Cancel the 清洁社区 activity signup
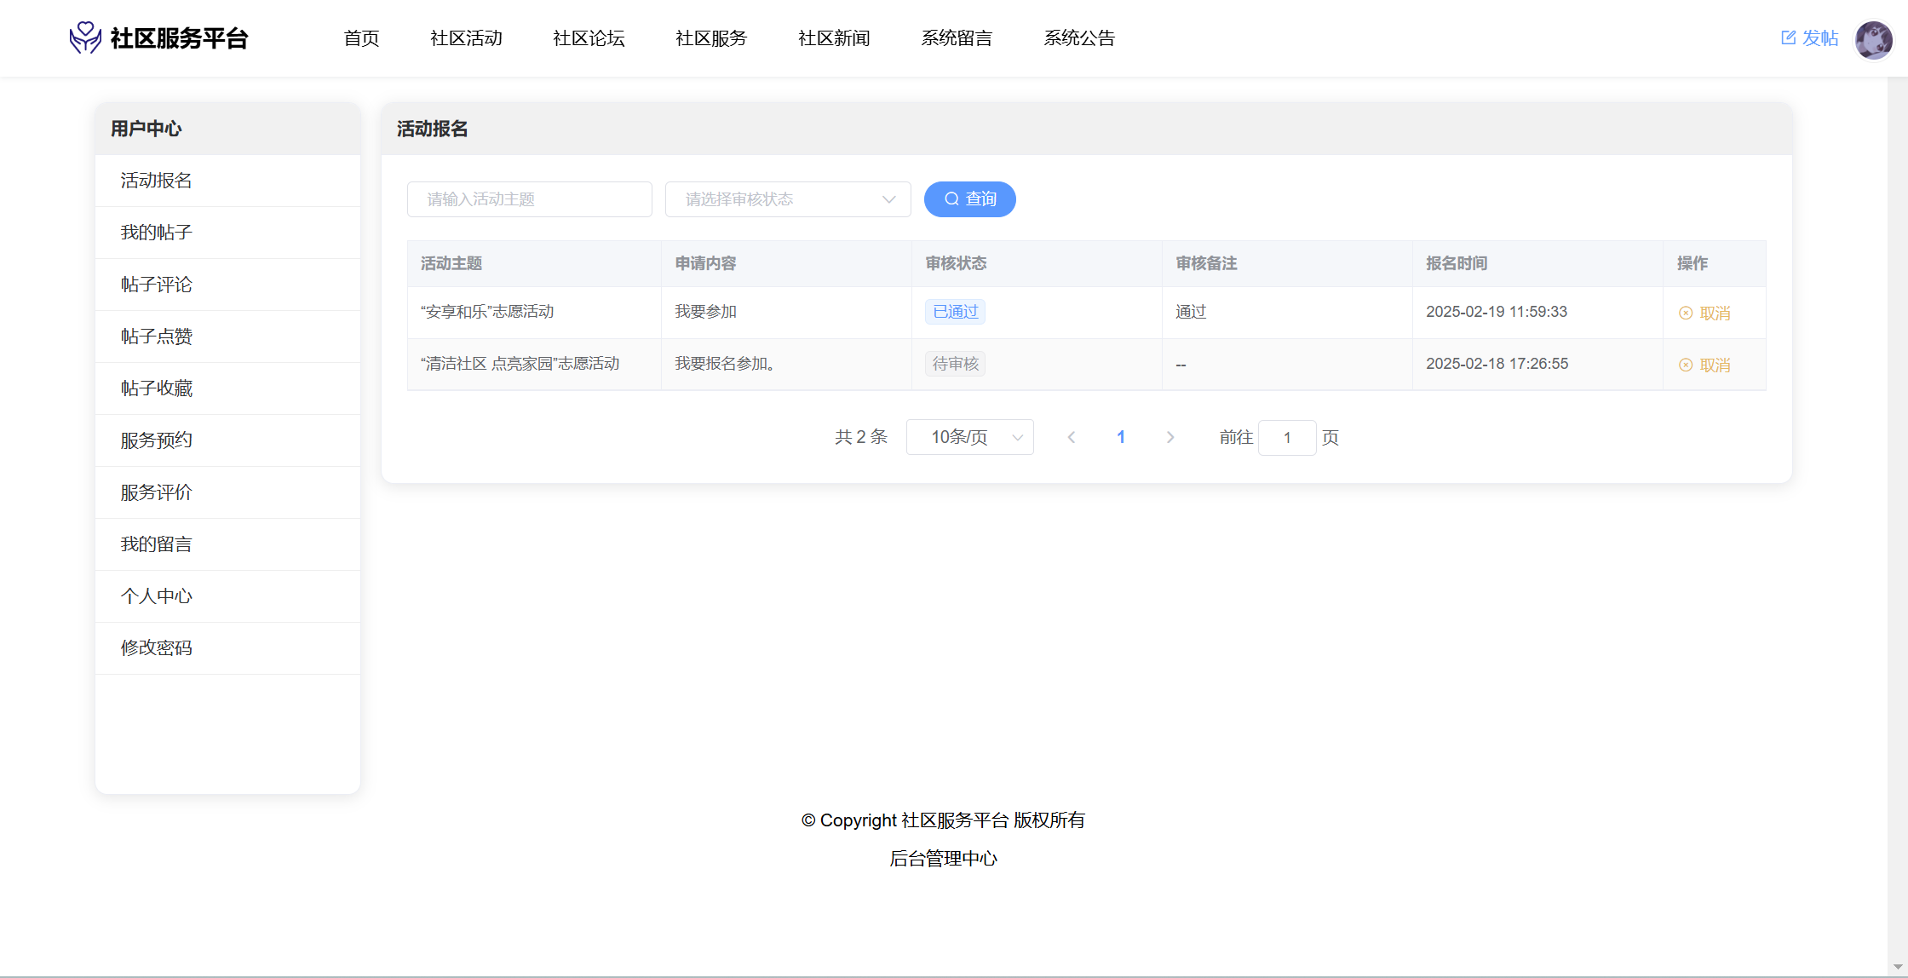1908x978 pixels. tap(1704, 365)
